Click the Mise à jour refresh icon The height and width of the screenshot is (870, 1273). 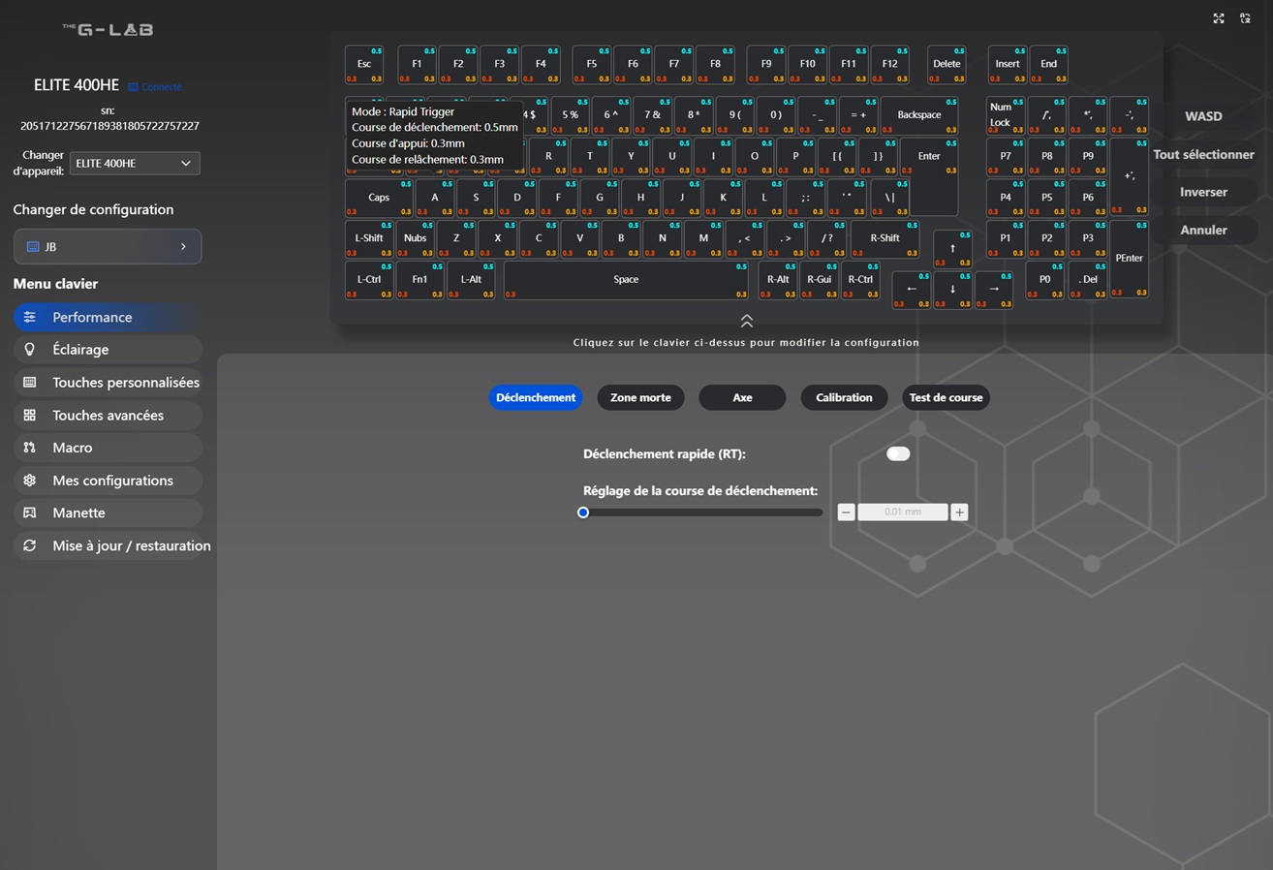(30, 545)
